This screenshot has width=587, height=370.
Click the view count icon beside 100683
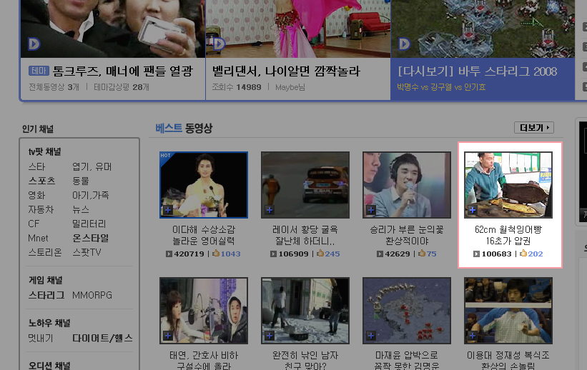(x=476, y=254)
